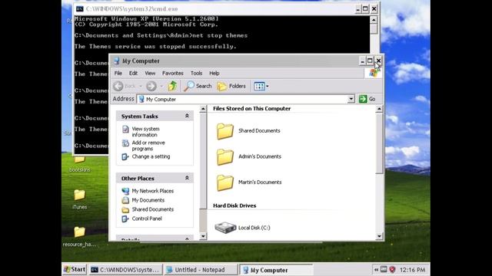
Task: Click the cmd.exe title bar icon
Action: tap(80, 8)
